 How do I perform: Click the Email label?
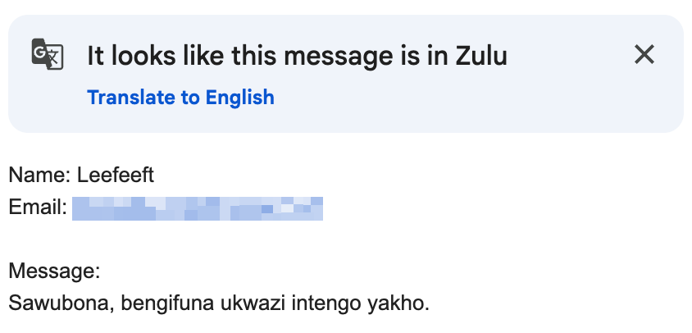click(37, 208)
